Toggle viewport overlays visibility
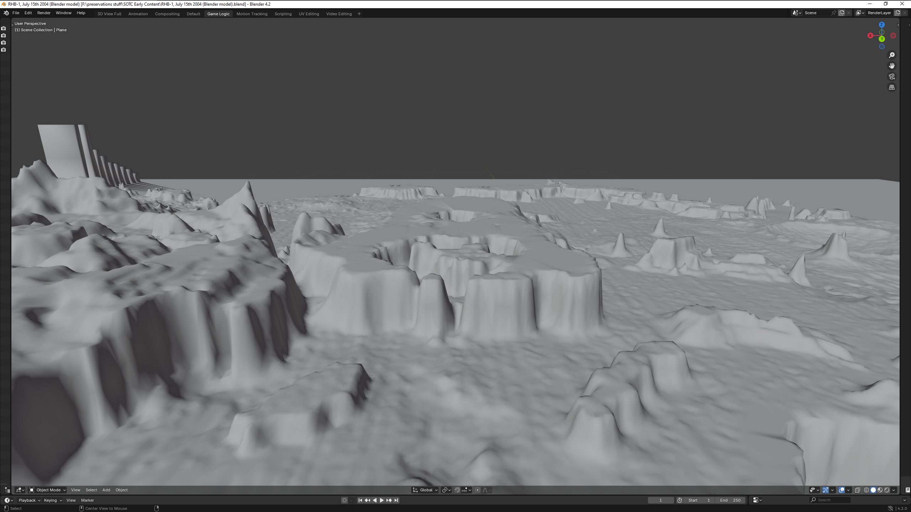The width and height of the screenshot is (911, 512). [842, 490]
